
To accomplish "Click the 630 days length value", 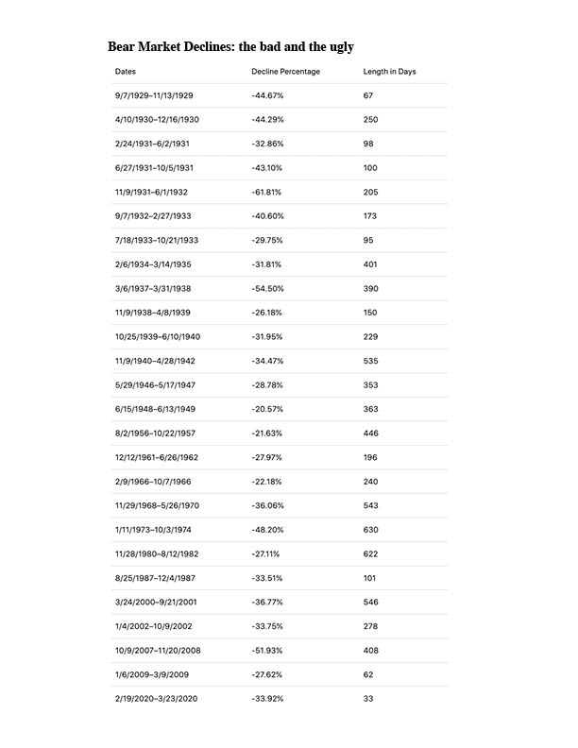I will [370, 530].
